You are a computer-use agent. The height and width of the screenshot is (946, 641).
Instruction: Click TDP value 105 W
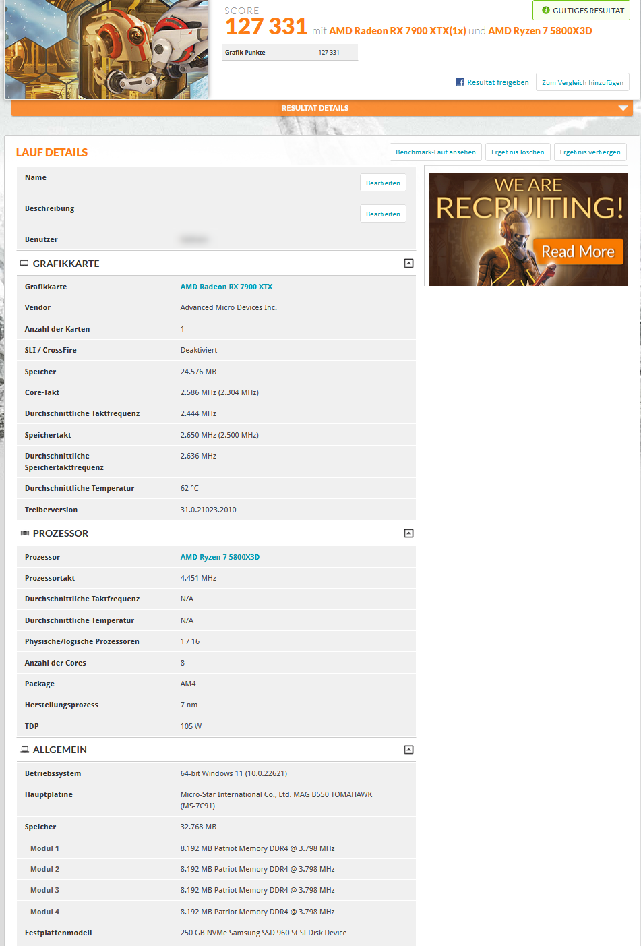(191, 726)
